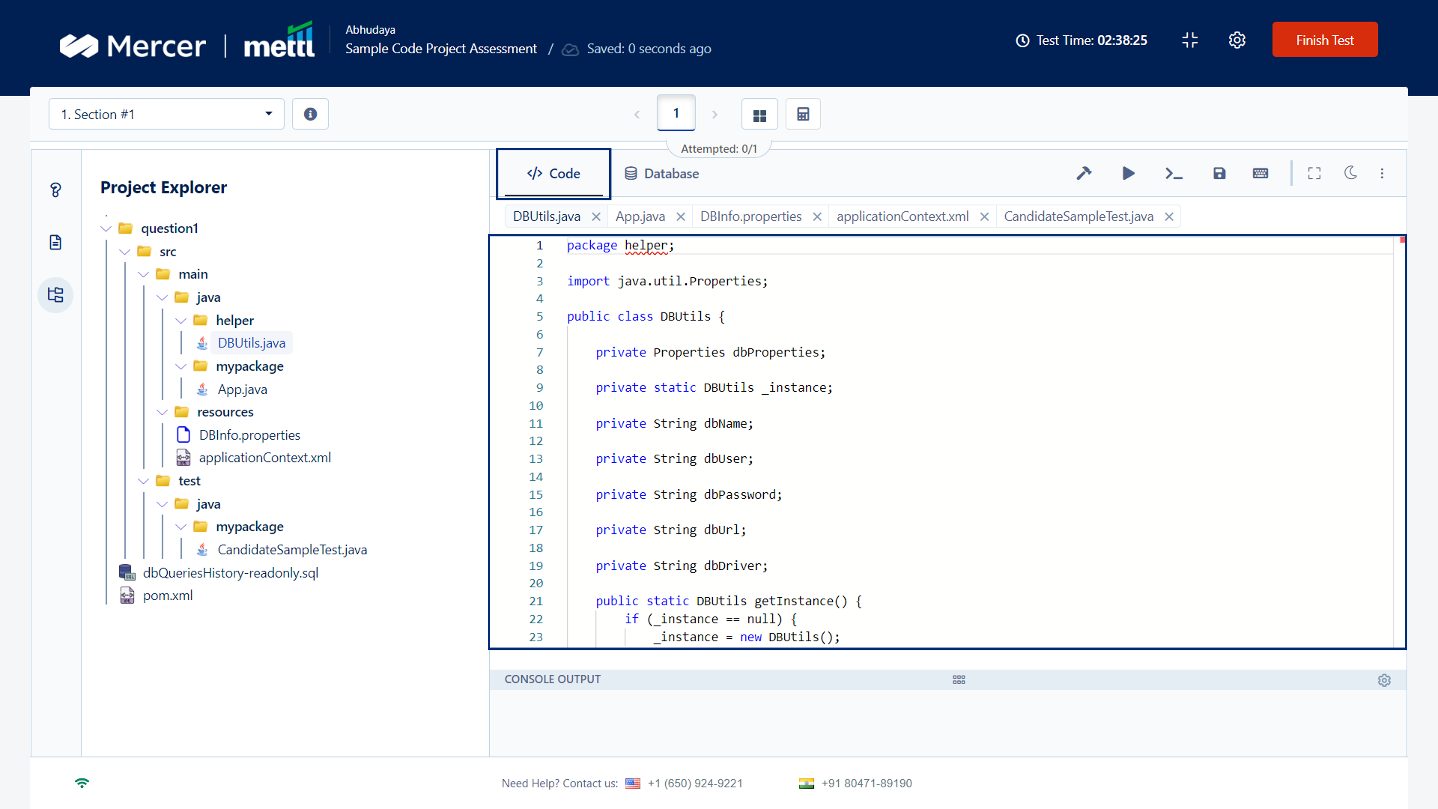The width and height of the screenshot is (1438, 809).
Task: Select the project explorer sidebar icon
Action: [55, 295]
